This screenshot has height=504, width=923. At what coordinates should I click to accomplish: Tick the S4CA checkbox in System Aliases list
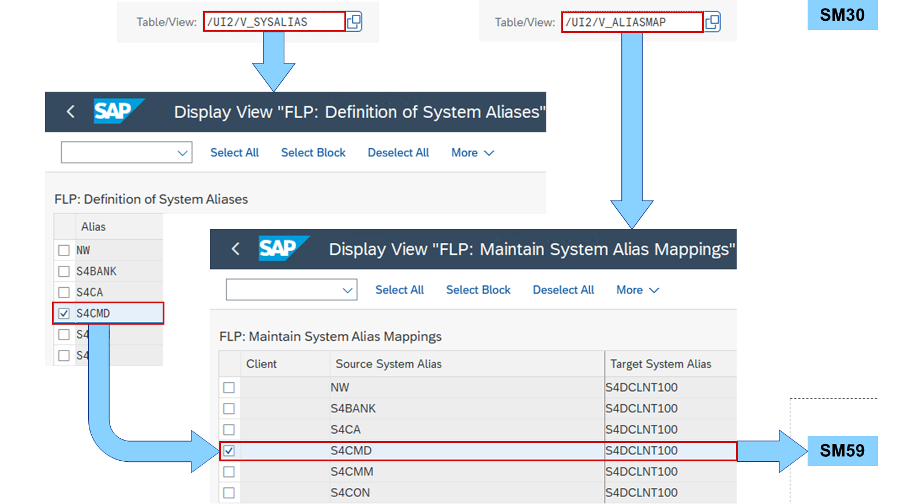point(64,292)
